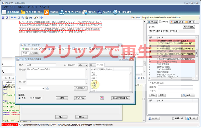The image size is (201, 128).
Task: Click the paste clipboard icon
Action: tap(27, 18)
